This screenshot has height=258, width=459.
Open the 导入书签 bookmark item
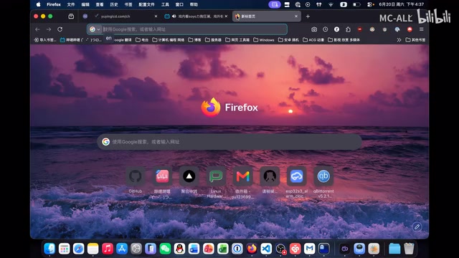(44, 40)
